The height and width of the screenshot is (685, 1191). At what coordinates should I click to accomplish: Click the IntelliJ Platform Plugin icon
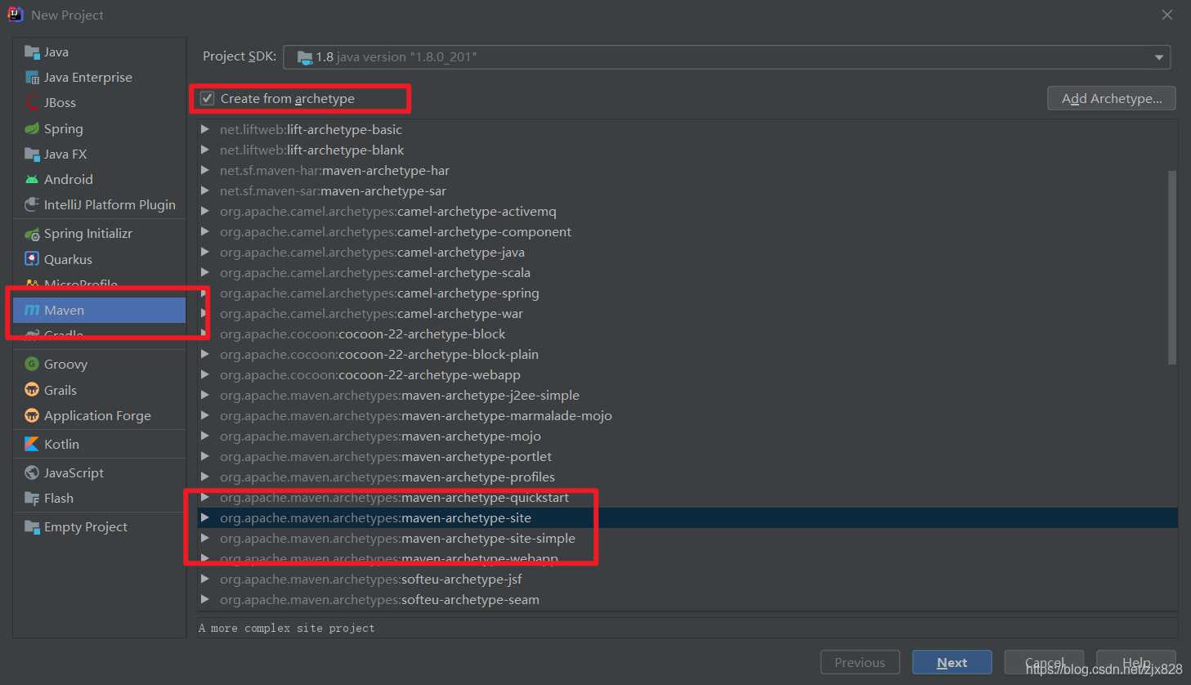click(x=32, y=205)
